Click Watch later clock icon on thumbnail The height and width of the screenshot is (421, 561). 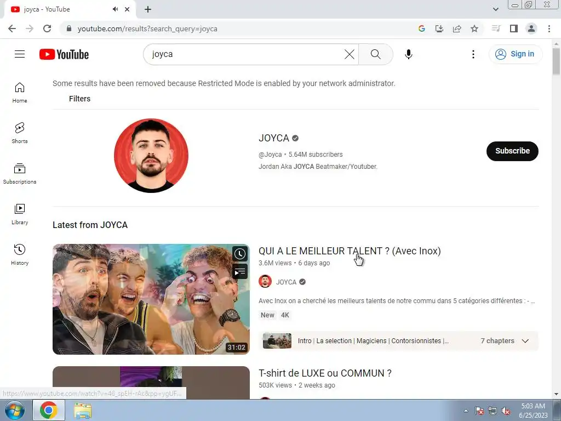[x=240, y=254]
